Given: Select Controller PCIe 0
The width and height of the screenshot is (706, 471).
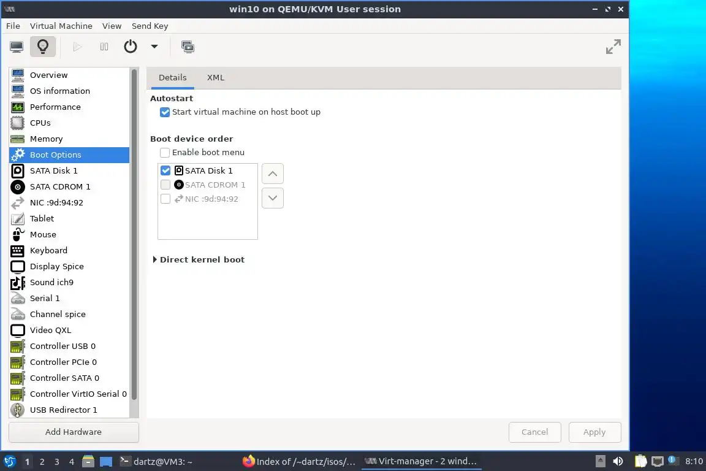Looking at the screenshot, I should (x=69, y=362).
